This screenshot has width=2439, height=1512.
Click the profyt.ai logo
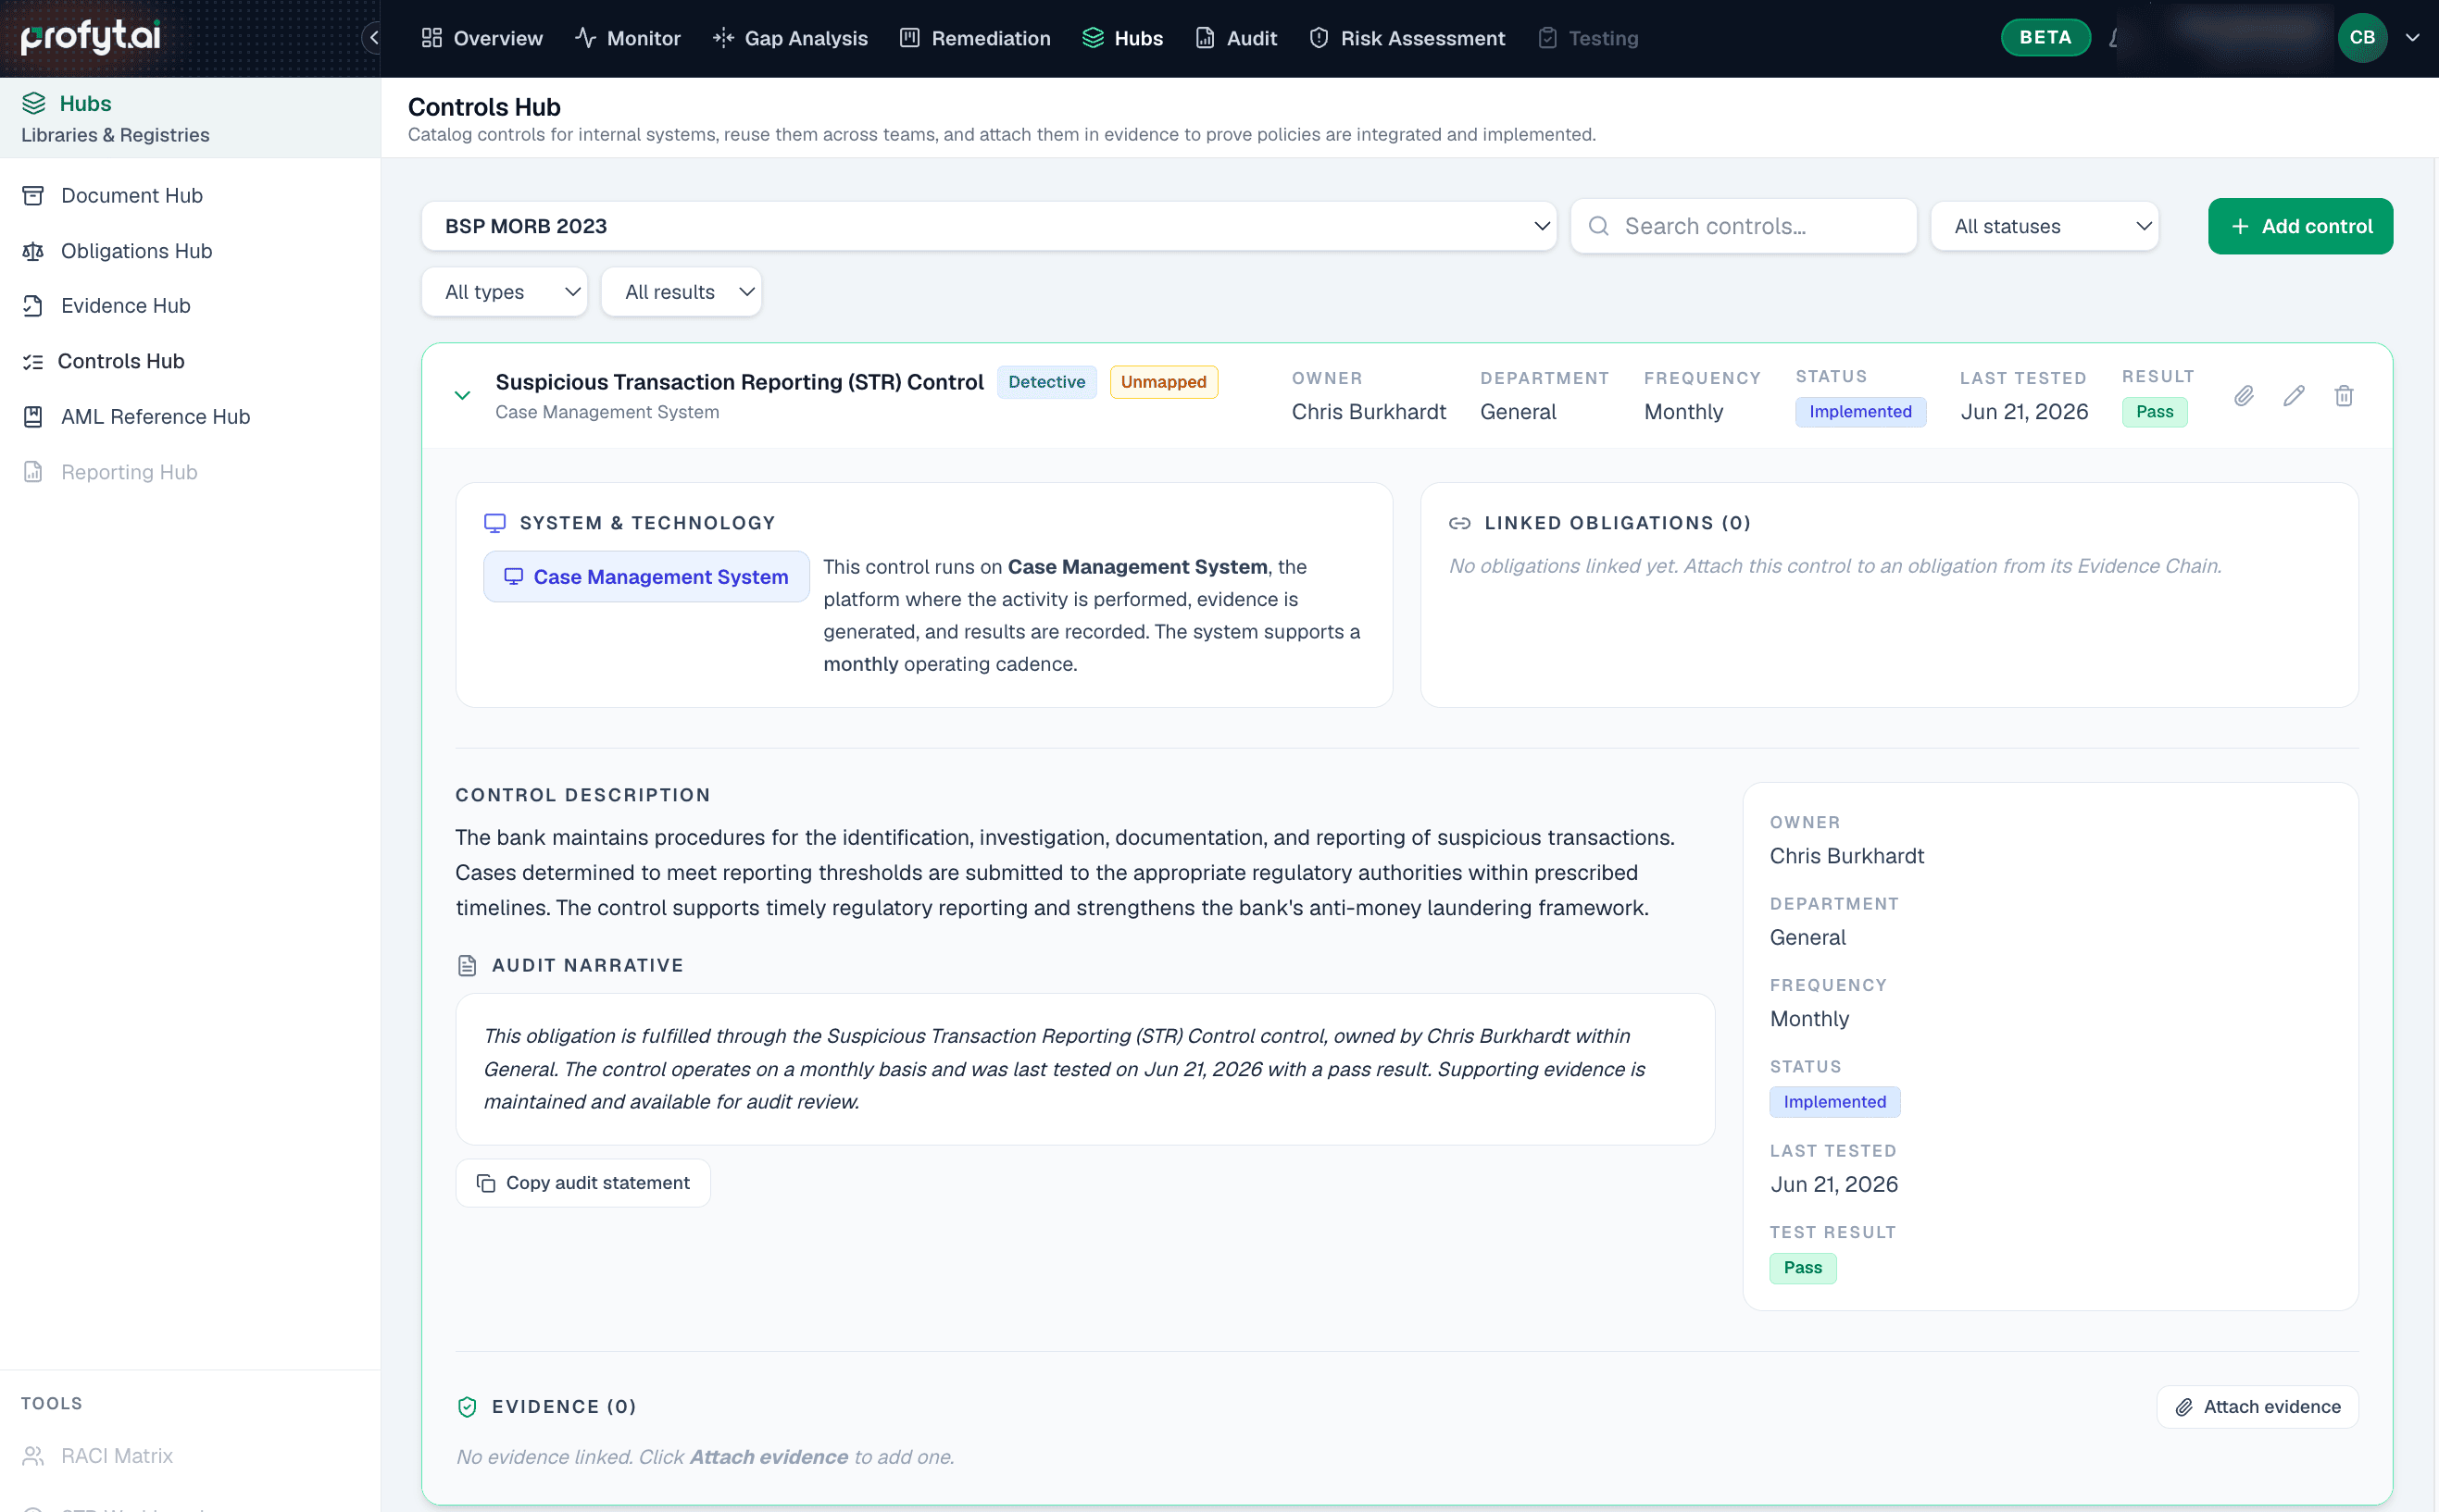click(x=90, y=37)
